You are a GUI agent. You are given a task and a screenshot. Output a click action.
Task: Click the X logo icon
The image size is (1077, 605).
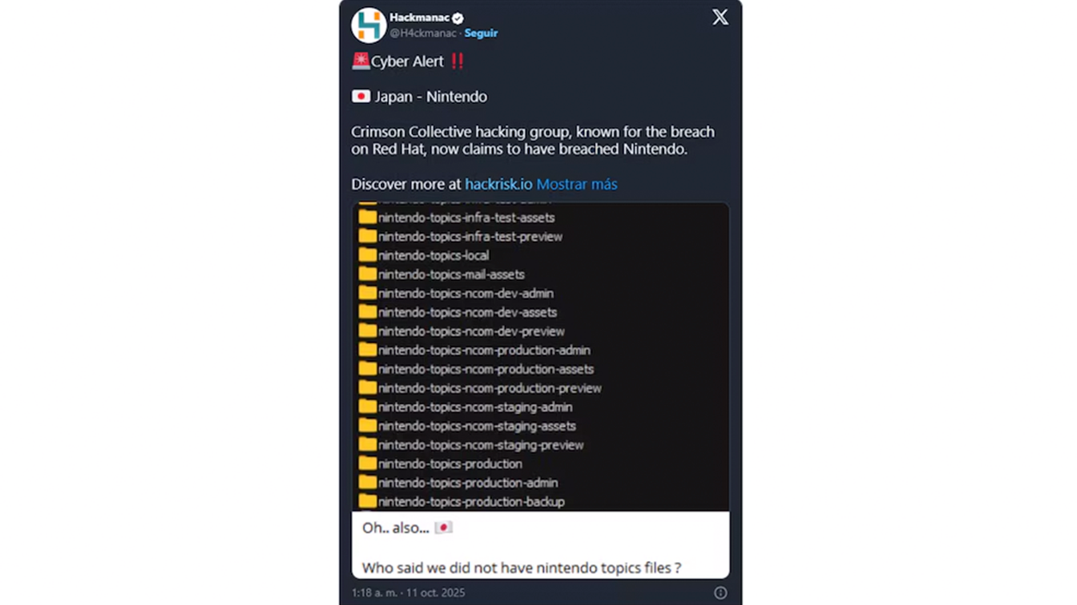[720, 17]
